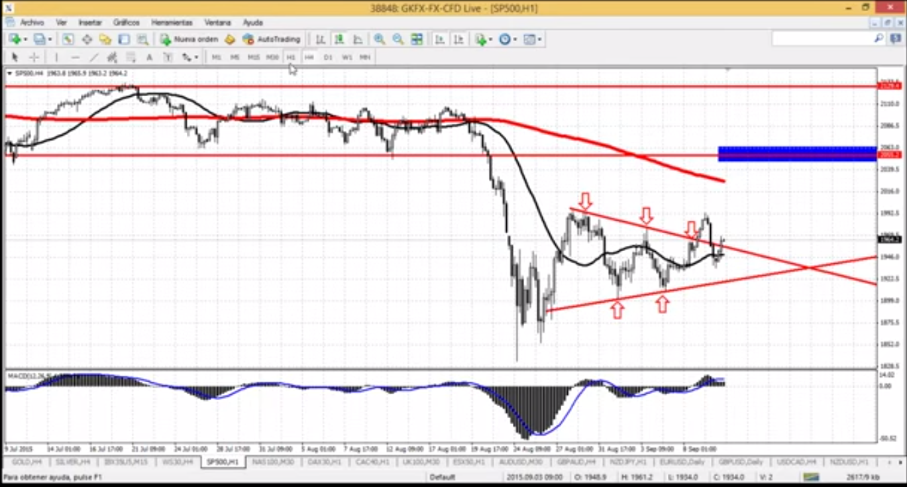
Task: Open the Archivo menu
Action: pyautogui.click(x=32, y=23)
